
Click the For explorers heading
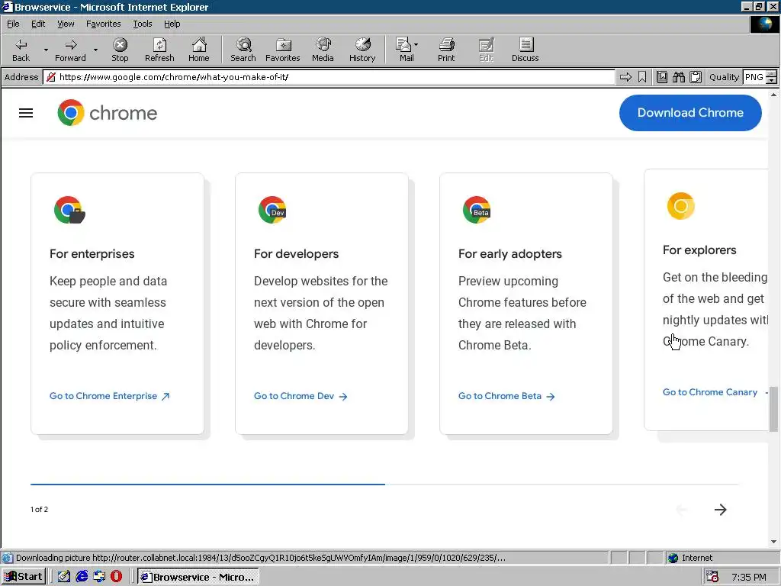point(699,250)
